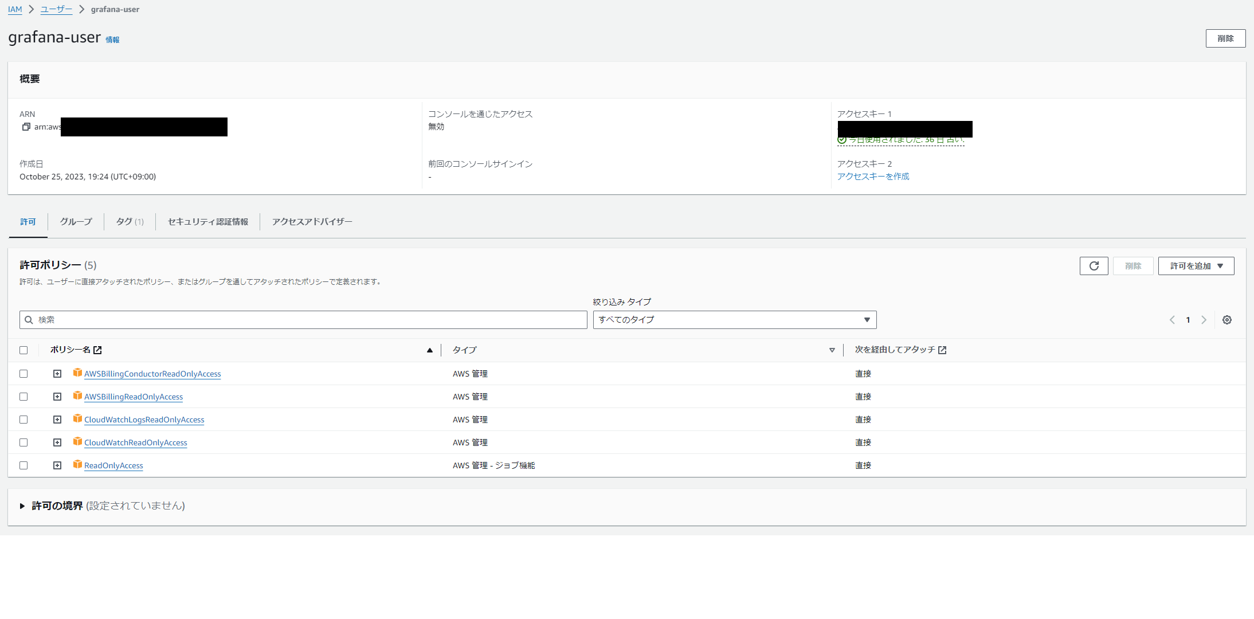1254x619 pixels.
Task: Click the orange policy icon for AWSBillingConductorReadOnlyAccess
Action: tap(77, 373)
